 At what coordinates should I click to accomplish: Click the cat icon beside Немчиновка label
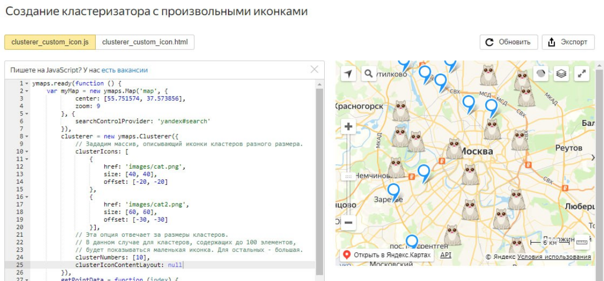tap(397, 167)
